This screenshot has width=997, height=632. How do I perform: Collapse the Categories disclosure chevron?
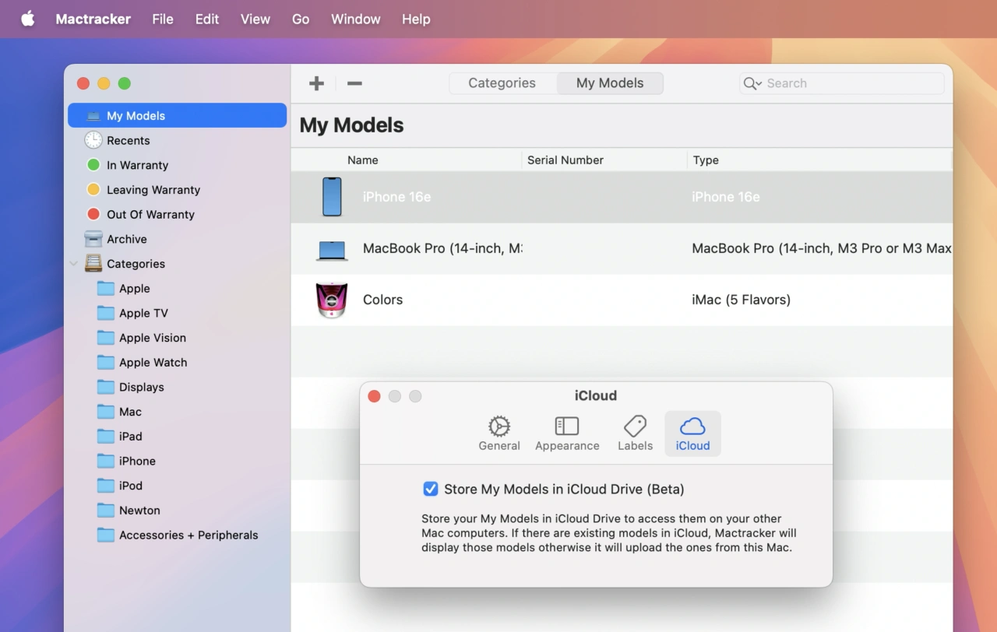coord(74,264)
